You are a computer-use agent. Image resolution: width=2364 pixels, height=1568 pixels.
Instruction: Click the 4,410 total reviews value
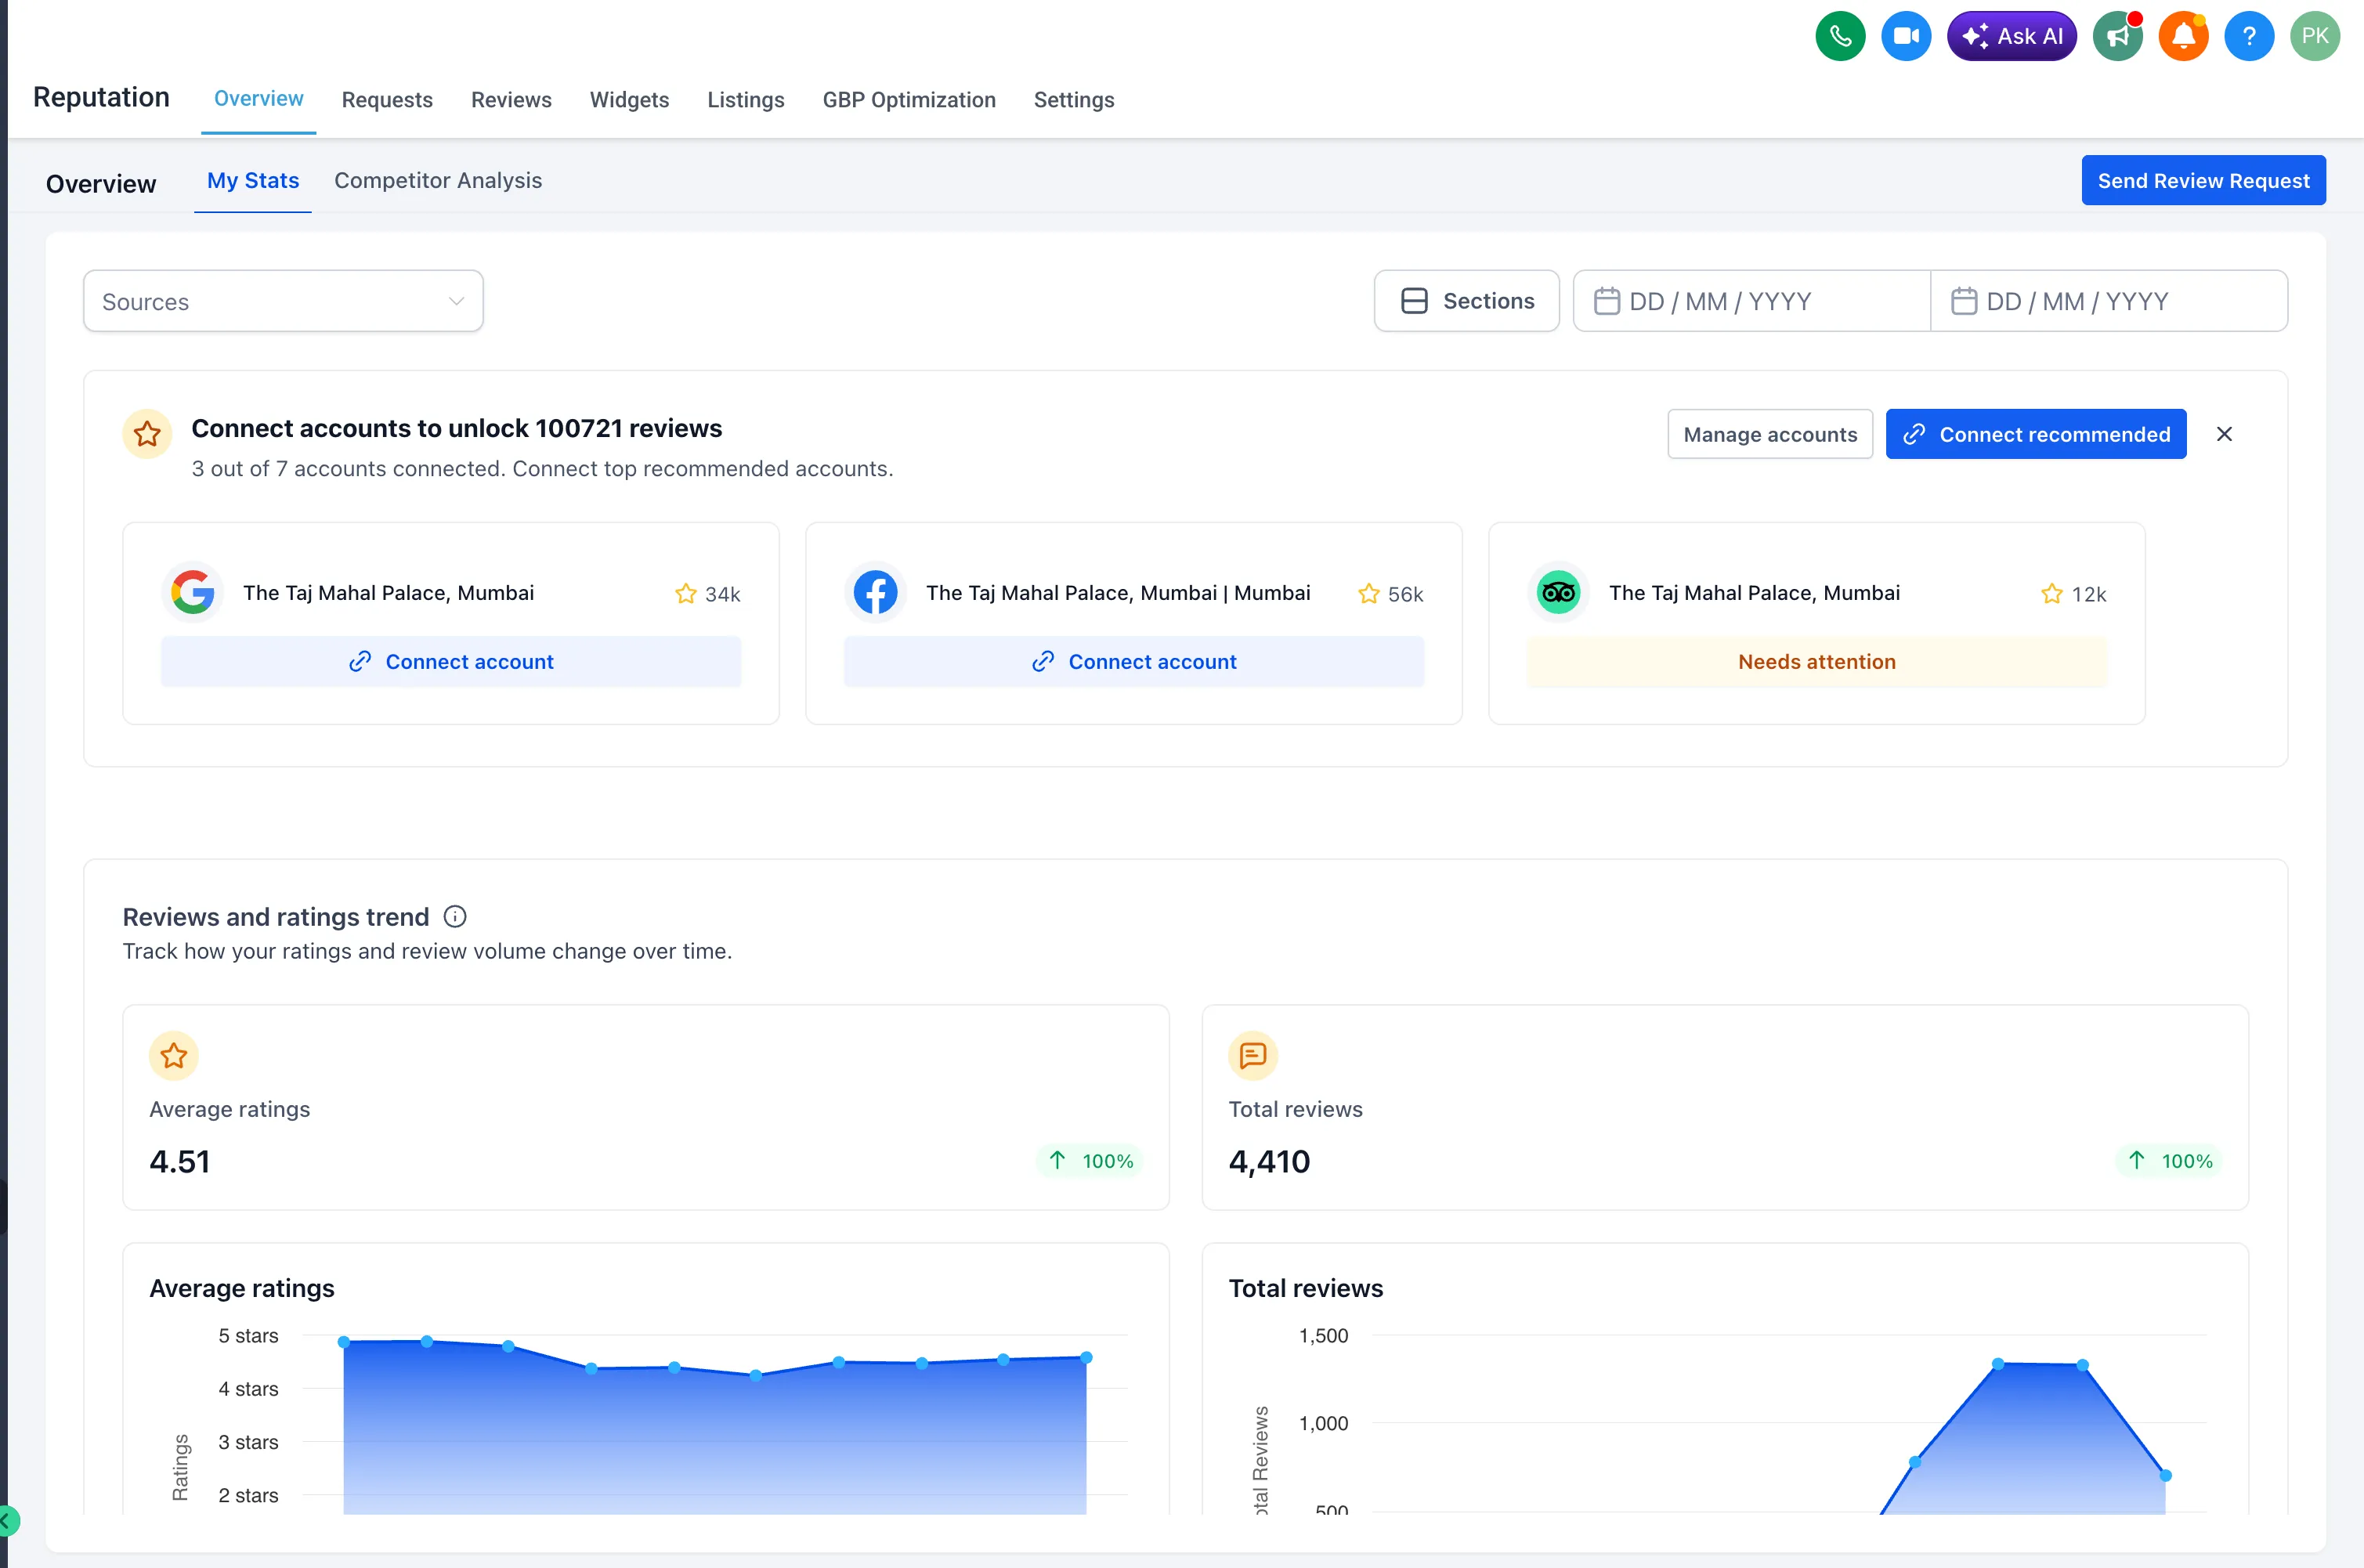(1269, 1161)
